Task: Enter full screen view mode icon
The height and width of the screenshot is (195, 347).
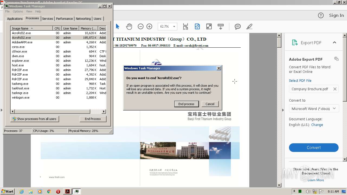Action: coord(209,26)
